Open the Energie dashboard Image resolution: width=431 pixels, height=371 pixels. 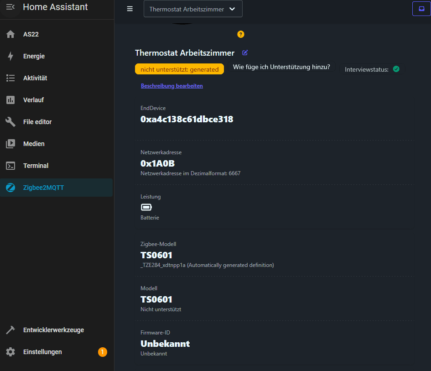coord(34,56)
